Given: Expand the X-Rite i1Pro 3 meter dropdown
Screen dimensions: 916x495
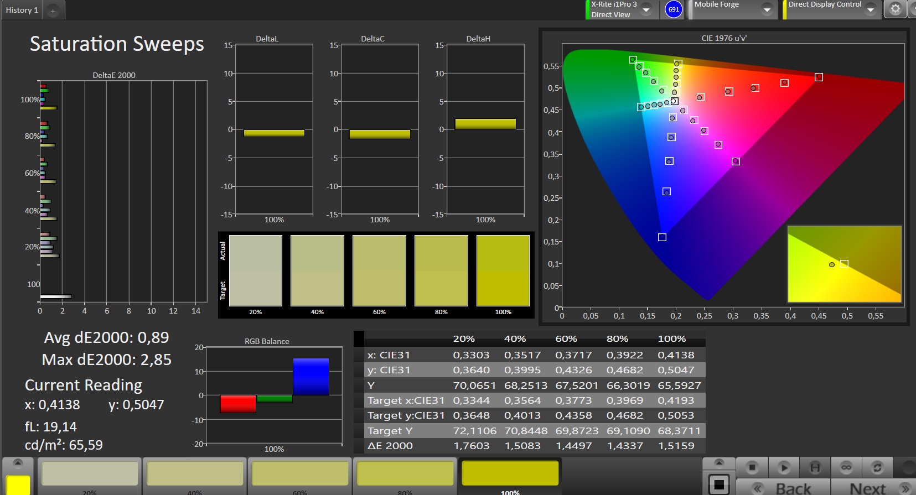Looking at the screenshot, I should [646, 10].
